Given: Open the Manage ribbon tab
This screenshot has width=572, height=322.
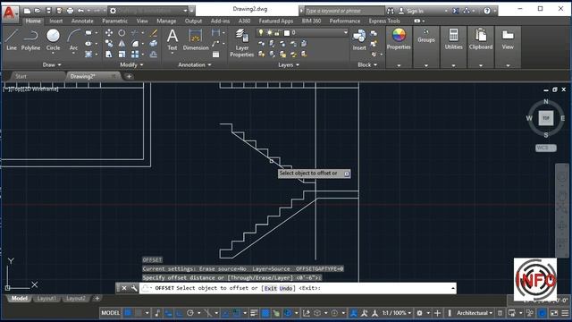Looking at the screenshot, I should click(166, 21).
